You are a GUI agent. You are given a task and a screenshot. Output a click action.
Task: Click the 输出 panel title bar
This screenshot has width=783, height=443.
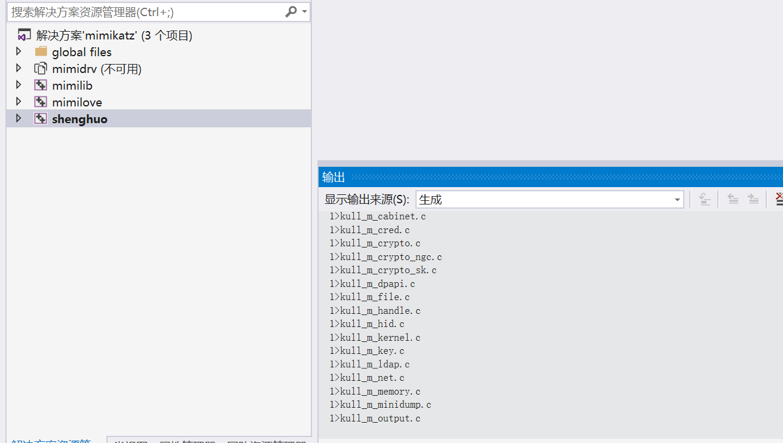click(x=550, y=177)
